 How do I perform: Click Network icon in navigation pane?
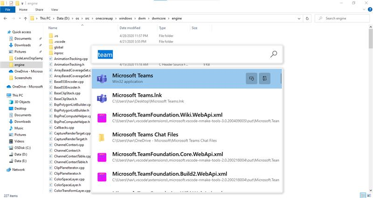[x=9, y=170]
